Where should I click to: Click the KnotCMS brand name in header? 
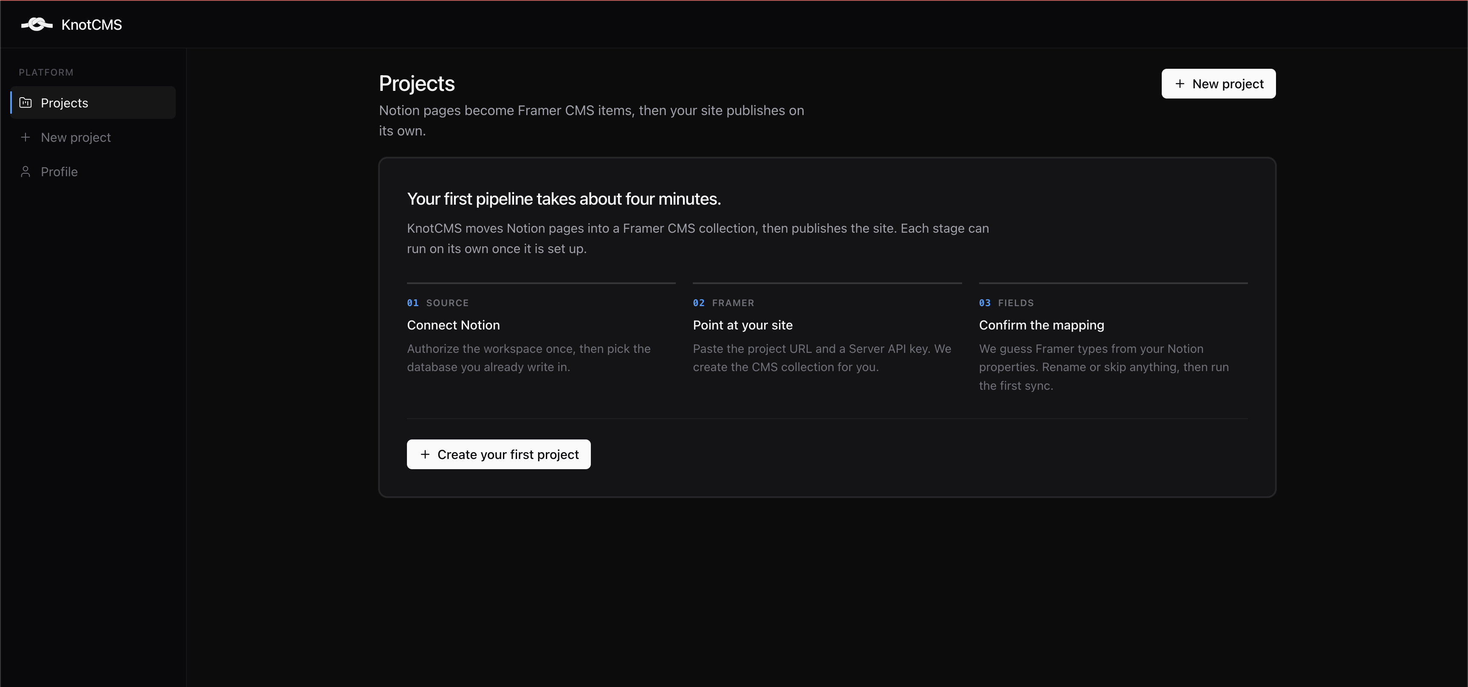(92, 25)
